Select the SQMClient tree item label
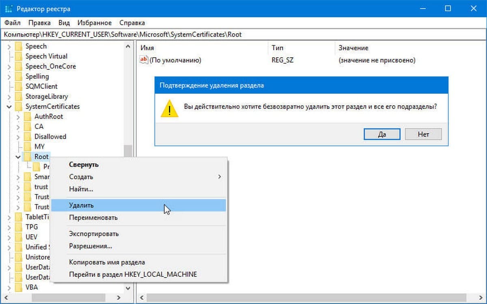Screen dimensions: 487x304 tap(41, 86)
